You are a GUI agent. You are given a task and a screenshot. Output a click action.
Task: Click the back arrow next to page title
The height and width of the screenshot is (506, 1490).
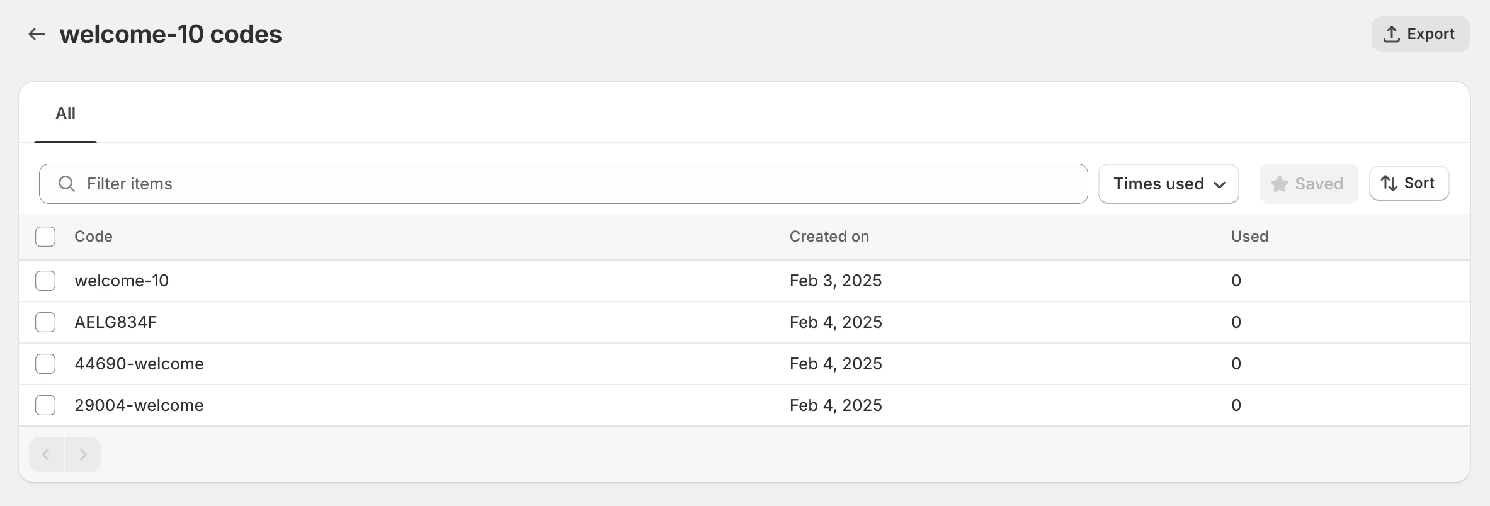(37, 34)
